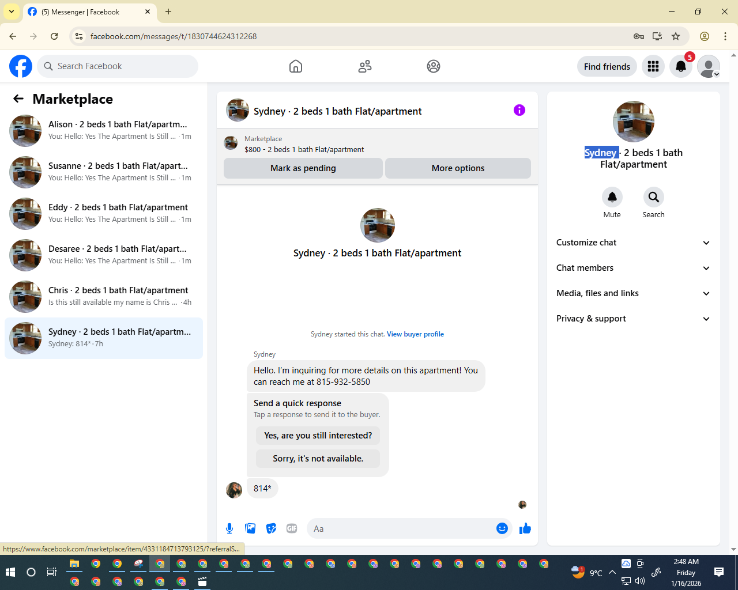Expand the Chat members section
The width and height of the screenshot is (738, 590).
tap(634, 268)
